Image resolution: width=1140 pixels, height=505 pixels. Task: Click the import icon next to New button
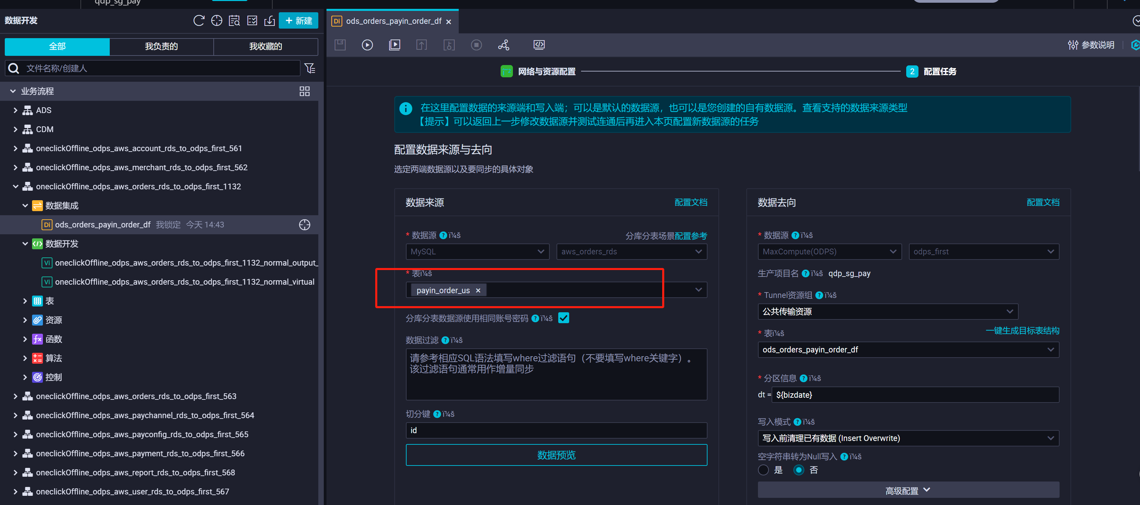click(270, 21)
